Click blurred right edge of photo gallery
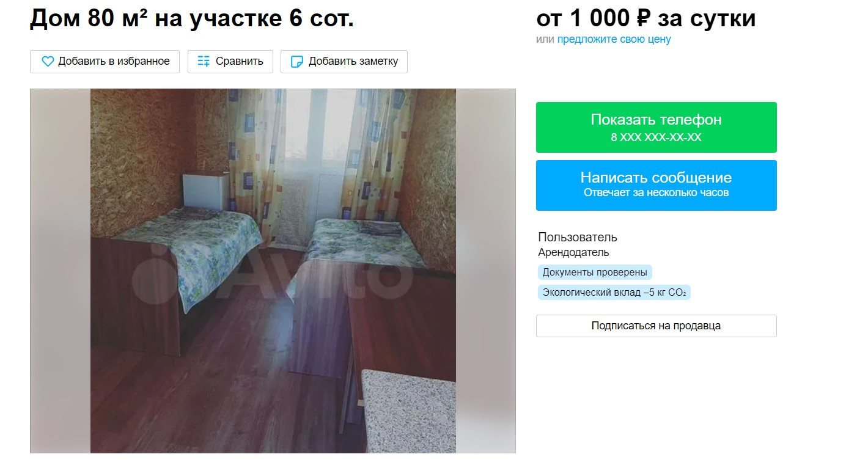 (x=485, y=271)
